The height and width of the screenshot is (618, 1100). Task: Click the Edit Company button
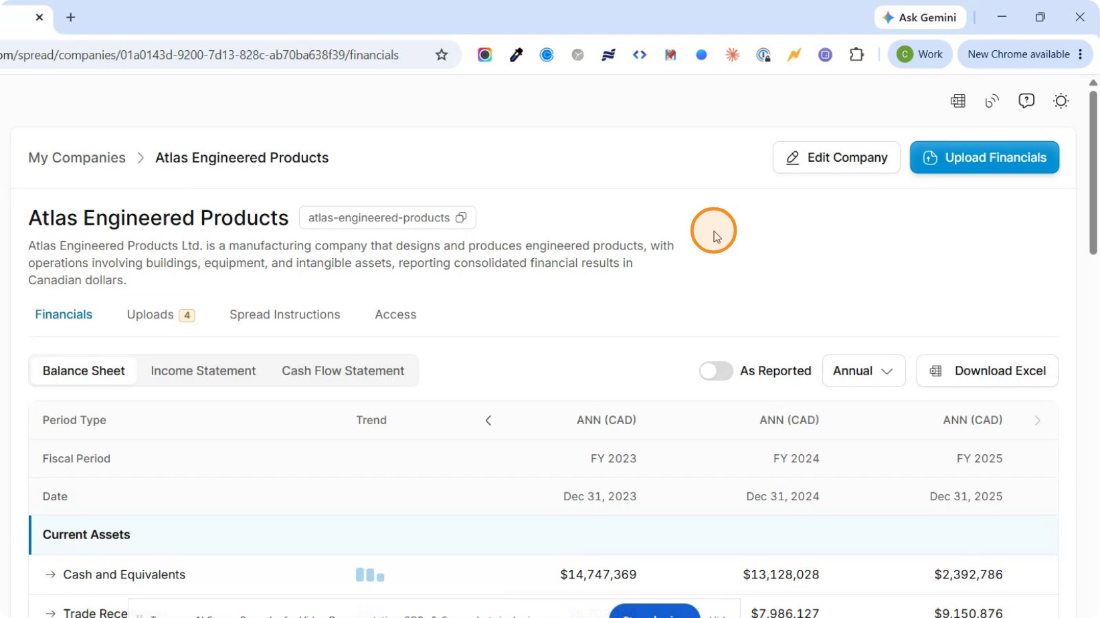[x=836, y=157]
